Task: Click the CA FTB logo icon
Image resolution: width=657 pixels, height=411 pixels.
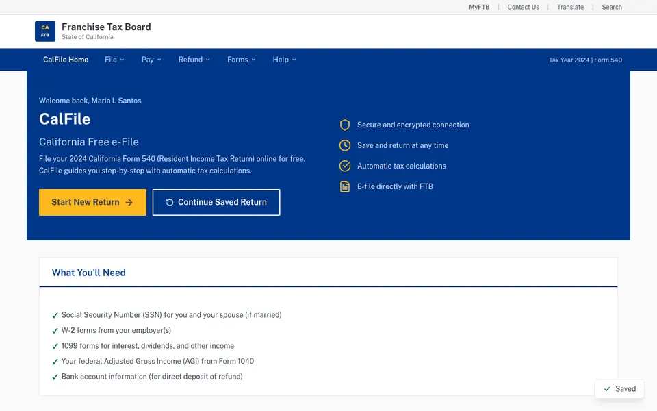Action: point(45,32)
